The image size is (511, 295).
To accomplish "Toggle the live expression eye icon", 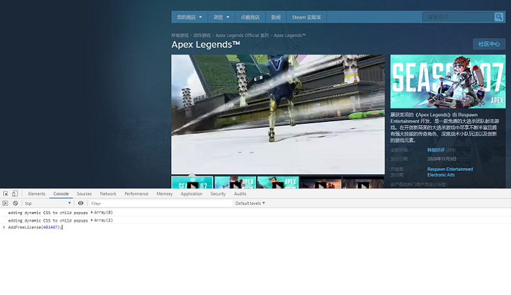I will pos(80,203).
